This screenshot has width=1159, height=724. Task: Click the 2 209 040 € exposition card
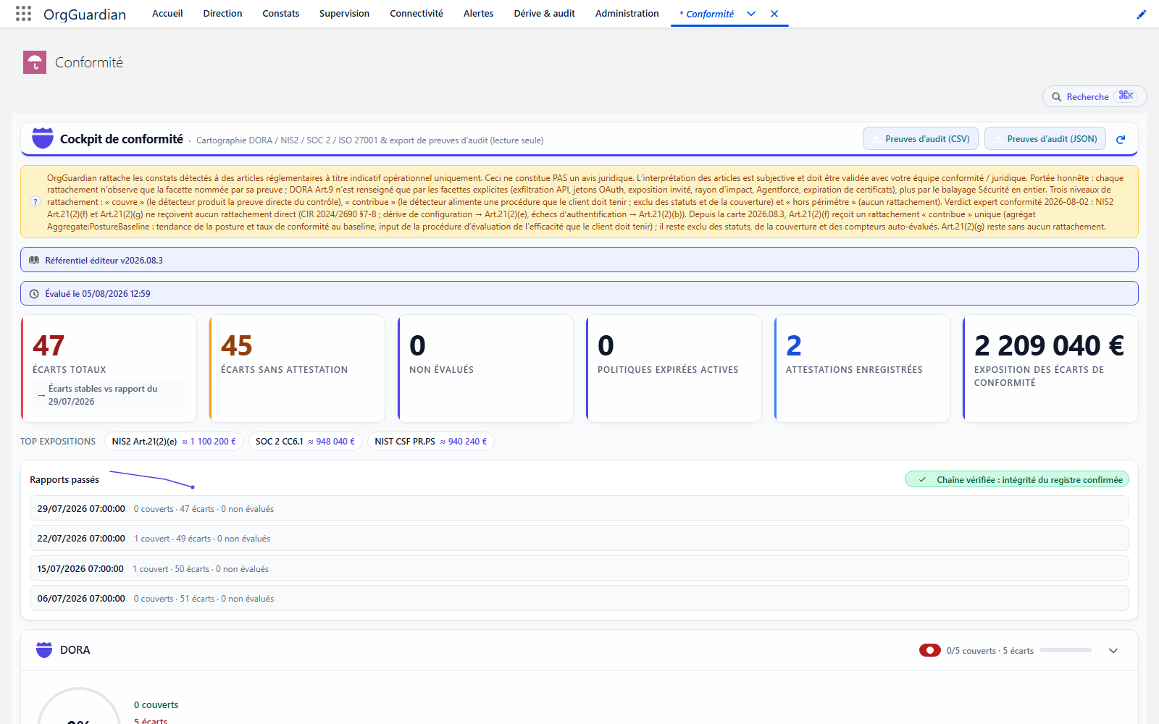tap(1050, 369)
